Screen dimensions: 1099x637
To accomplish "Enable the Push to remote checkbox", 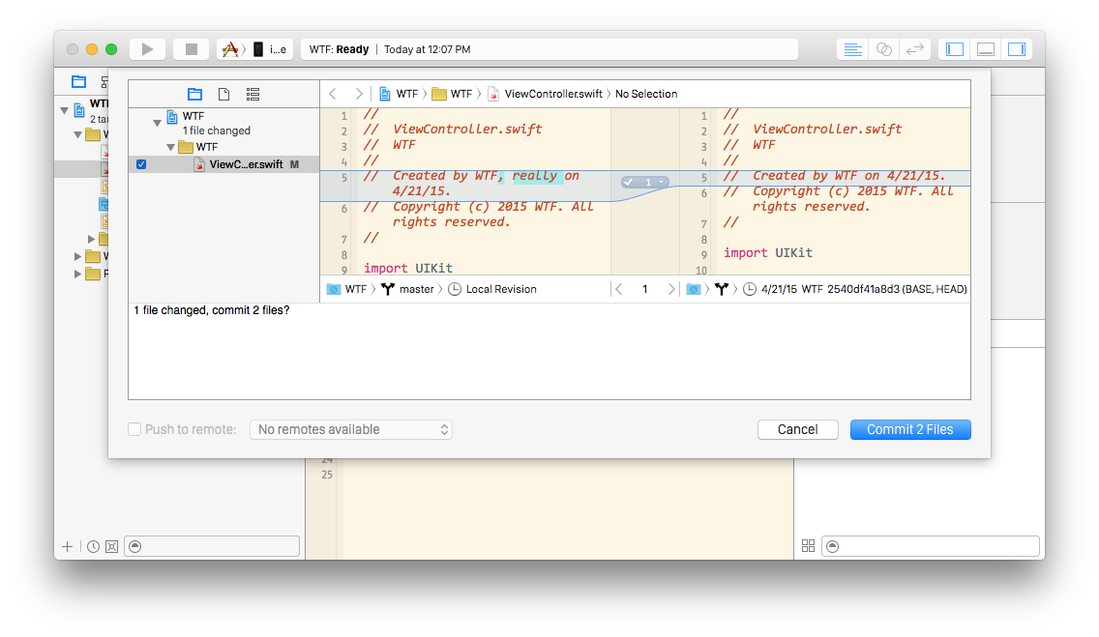I will (x=134, y=429).
